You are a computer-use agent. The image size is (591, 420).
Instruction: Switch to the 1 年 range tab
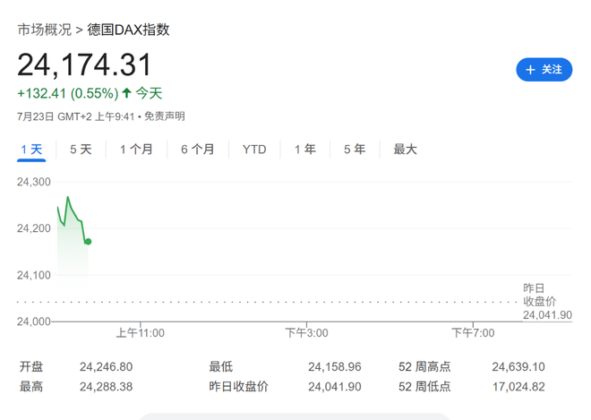tap(305, 150)
